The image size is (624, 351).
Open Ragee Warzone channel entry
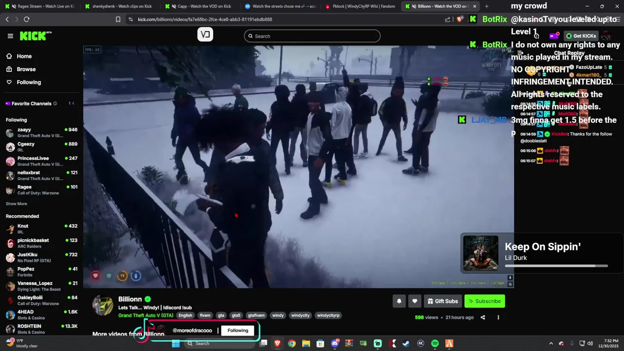(x=41, y=190)
